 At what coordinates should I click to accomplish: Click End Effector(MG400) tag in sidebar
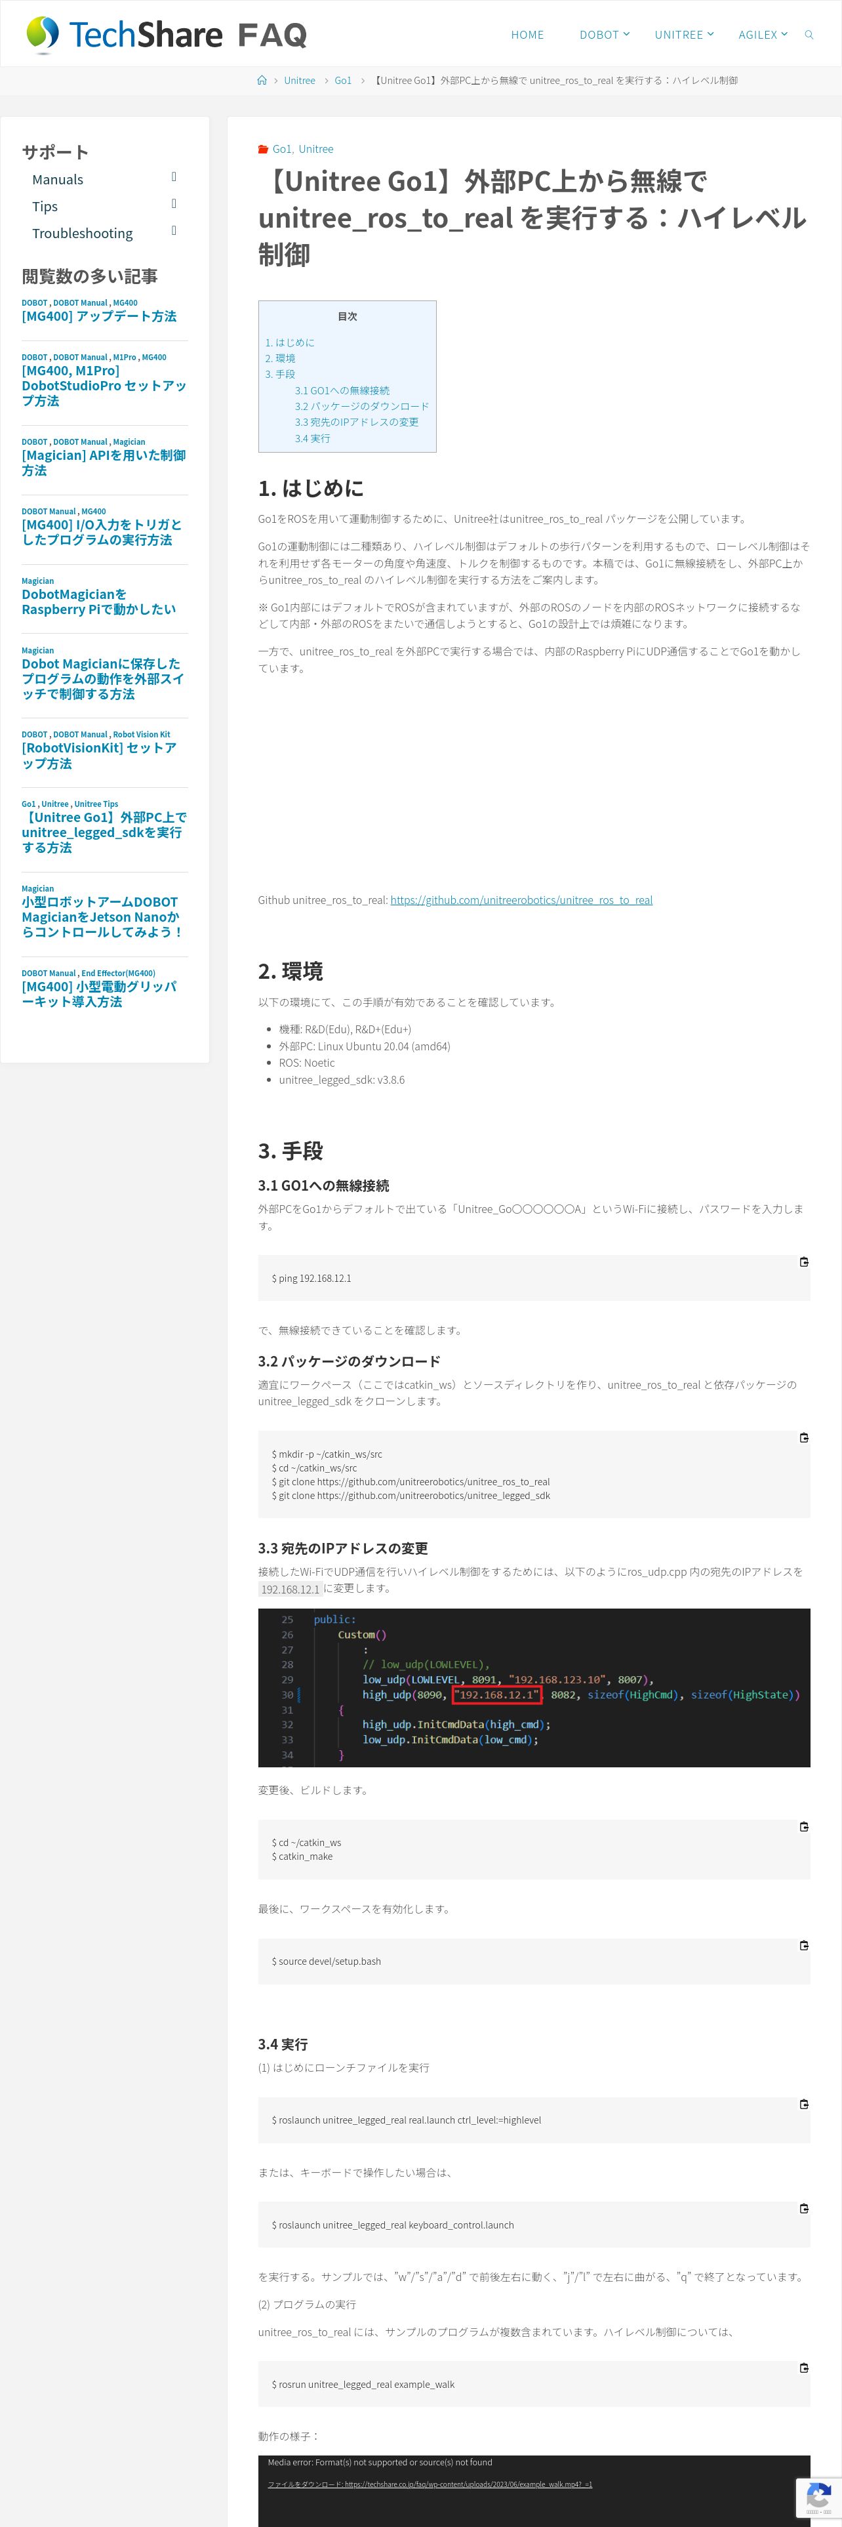click(117, 973)
